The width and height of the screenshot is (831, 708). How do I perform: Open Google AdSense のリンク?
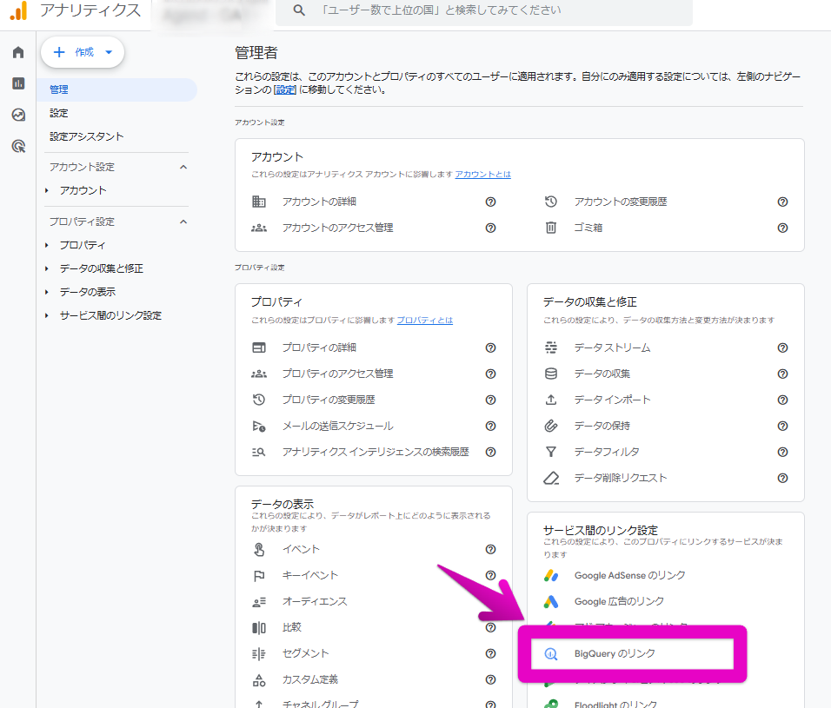pos(629,575)
